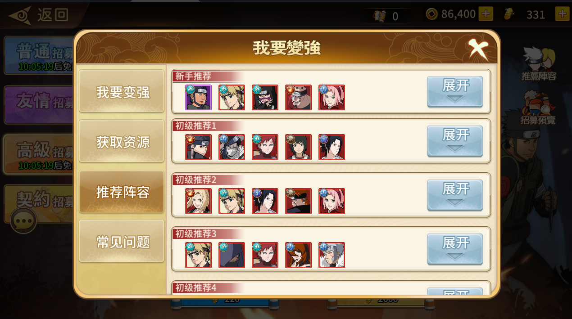Select Tsunade portrait in 初级推荐2 row
This screenshot has width=572, height=319.
[199, 201]
